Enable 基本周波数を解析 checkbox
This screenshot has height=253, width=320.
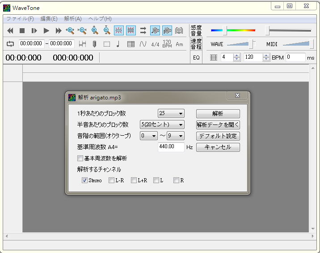[x=80, y=159]
